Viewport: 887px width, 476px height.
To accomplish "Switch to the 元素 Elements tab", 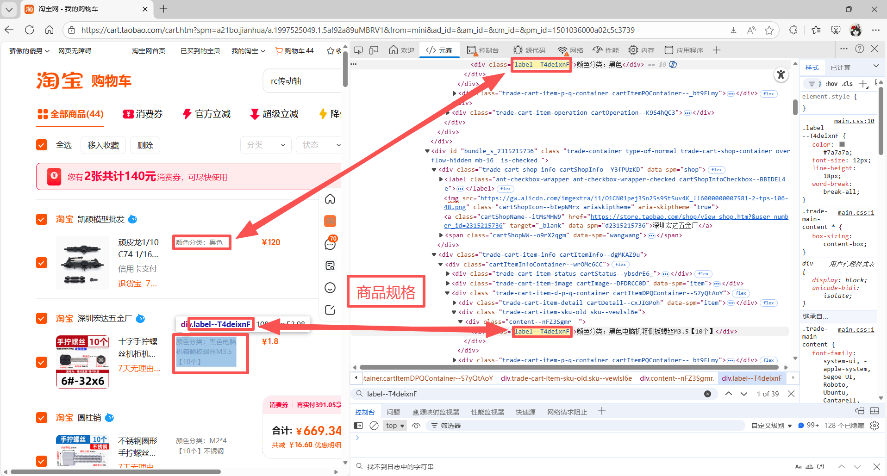I will [x=439, y=50].
